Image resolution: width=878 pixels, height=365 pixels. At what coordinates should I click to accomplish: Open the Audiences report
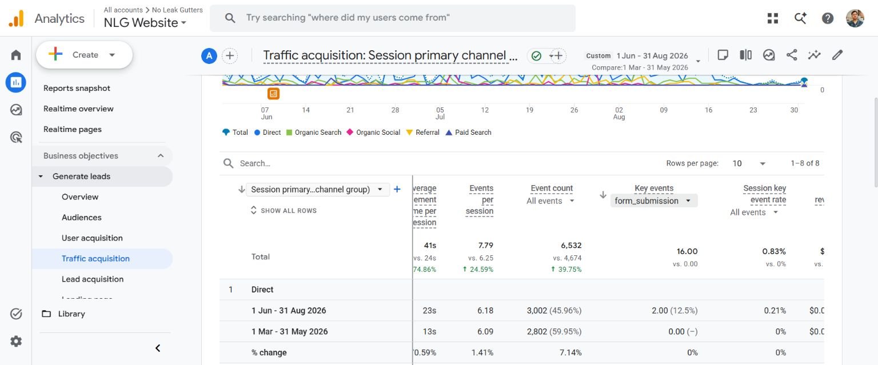click(82, 218)
